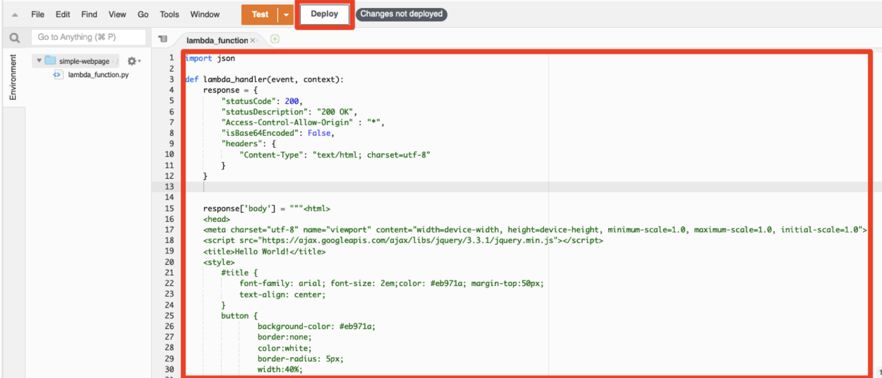Click the Deploy button
This screenshot has height=378, width=882.
click(x=324, y=14)
